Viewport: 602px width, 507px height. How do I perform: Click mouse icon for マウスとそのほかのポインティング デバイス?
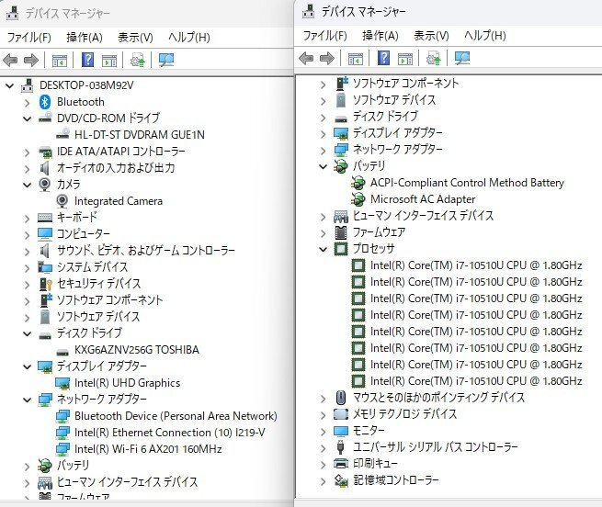[341, 397]
